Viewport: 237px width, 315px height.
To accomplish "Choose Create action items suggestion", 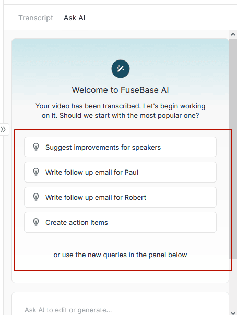I will tap(120, 222).
